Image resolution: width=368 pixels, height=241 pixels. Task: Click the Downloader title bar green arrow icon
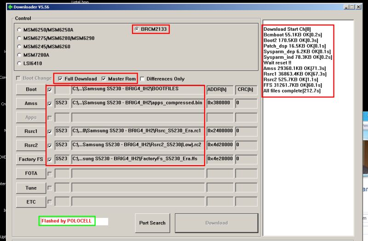[10, 7]
